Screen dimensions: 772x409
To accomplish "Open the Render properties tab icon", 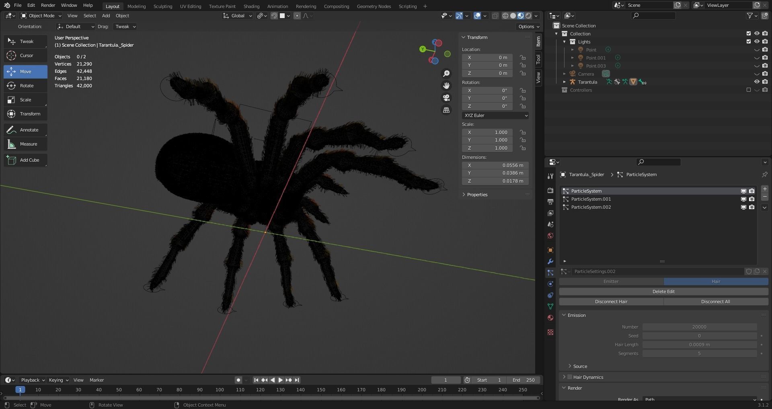I will (x=550, y=190).
